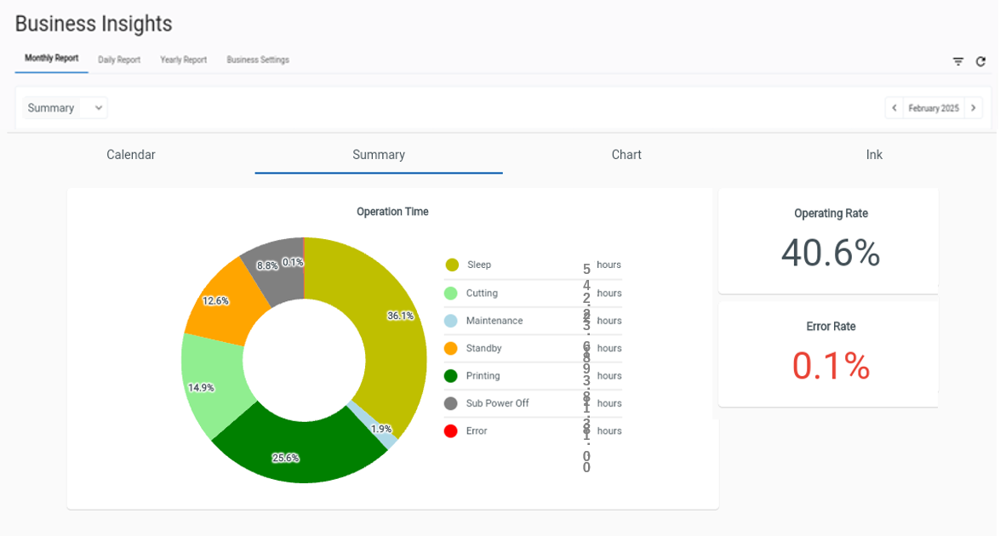Open the Ink view tab
This screenshot has width=1000, height=536.
click(874, 155)
